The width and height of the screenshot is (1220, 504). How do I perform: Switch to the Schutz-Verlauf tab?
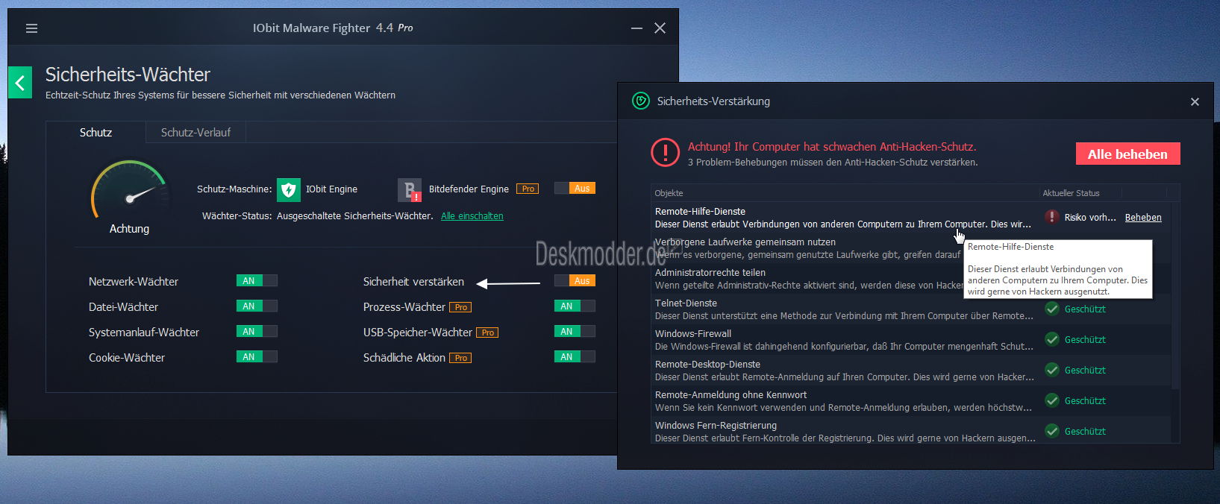click(195, 133)
